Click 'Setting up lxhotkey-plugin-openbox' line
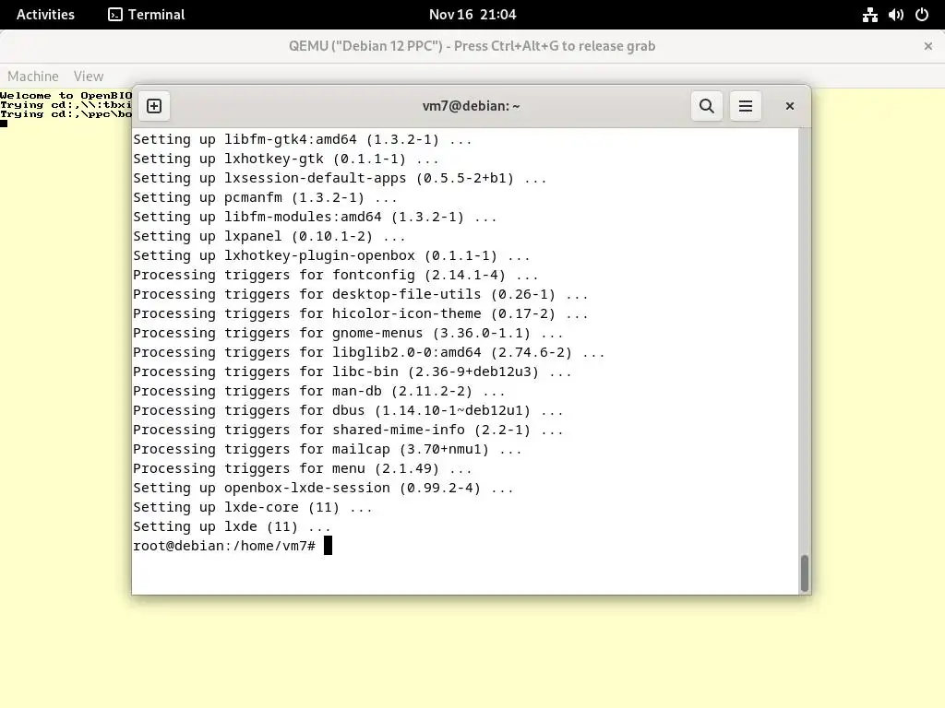The height and width of the screenshot is (708, 945). pos(331,257)
